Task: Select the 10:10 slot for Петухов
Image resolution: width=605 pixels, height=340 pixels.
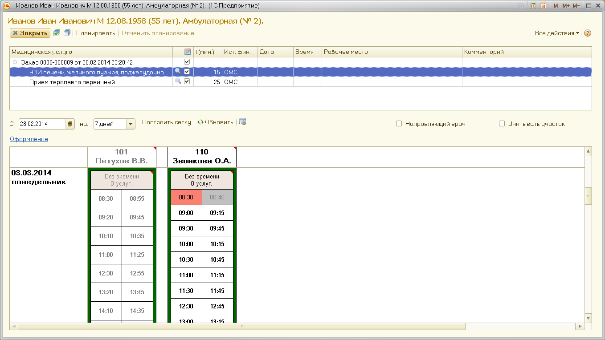Action: tap(106, 236)
